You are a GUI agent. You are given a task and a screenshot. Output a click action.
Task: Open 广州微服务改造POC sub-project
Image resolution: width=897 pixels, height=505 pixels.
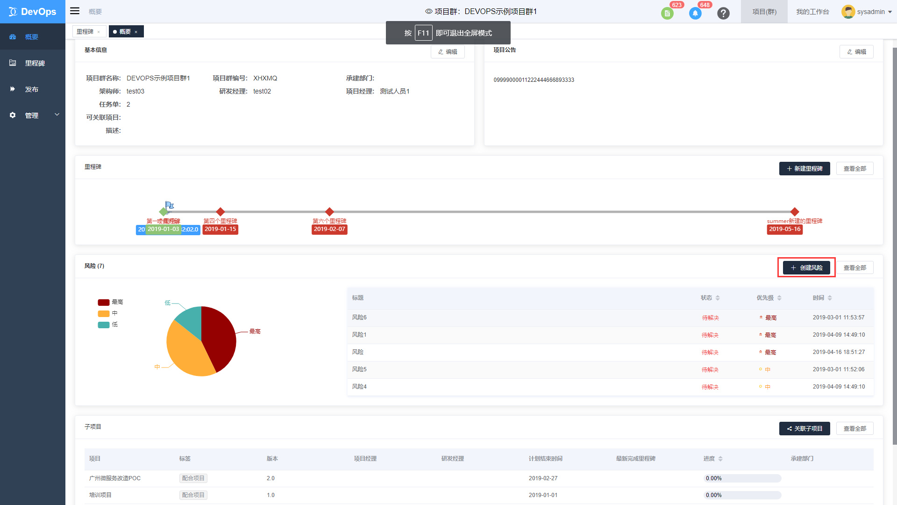click(x=115, y=478)
